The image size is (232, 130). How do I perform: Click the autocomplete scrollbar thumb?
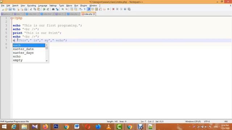pyautogui.click(x=47, y=48)
